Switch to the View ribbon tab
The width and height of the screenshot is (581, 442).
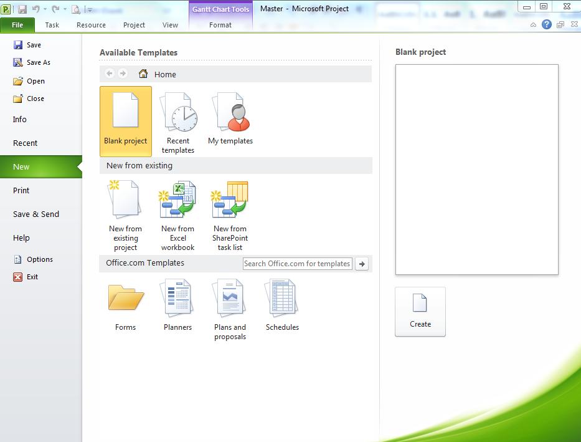pyautogui.click(x=170, y=25)
